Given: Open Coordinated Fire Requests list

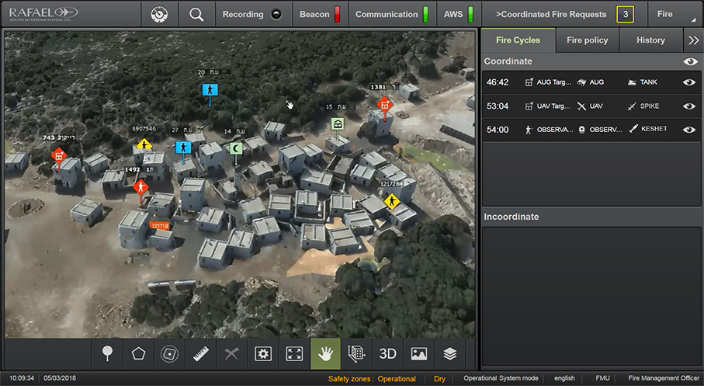Looking at the screenshot, I should 564,14.
